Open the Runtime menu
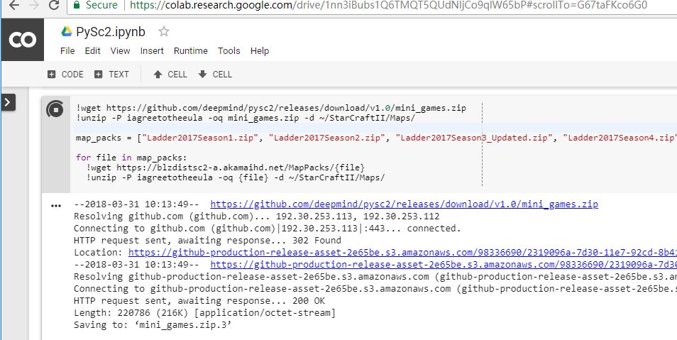This screenshot has width=677, height=340. point(191,50)
